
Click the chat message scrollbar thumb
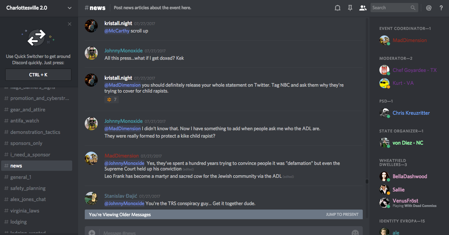pyautogui.click(x=367, y=181)
